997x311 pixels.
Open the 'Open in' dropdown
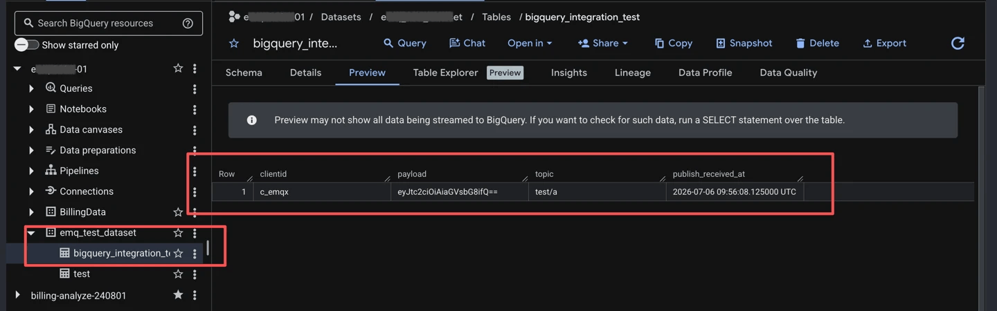tap(530, 43)
